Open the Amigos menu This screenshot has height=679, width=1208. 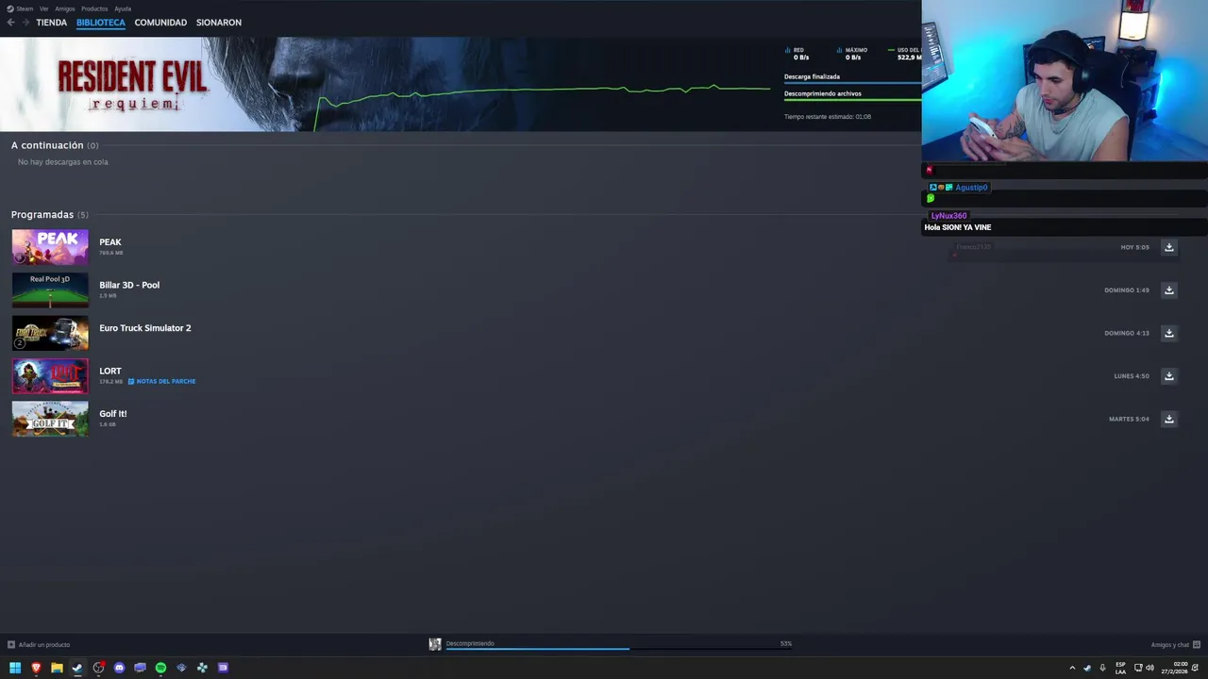65,8
